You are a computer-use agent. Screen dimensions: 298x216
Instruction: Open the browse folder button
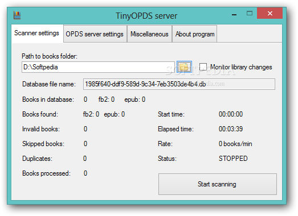[184, 67]
